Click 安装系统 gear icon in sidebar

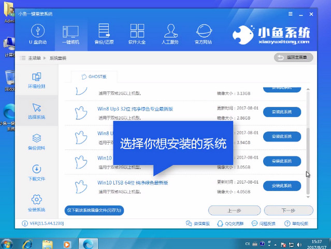click(x=36, y=203)
